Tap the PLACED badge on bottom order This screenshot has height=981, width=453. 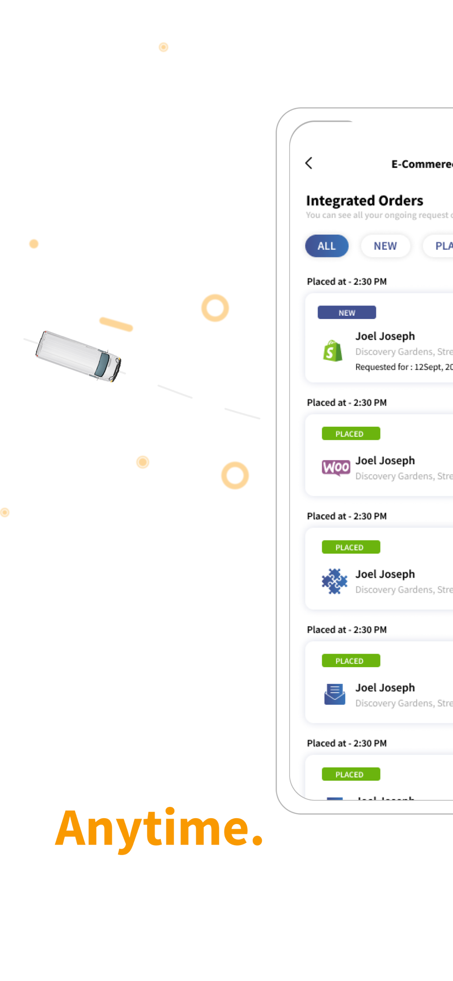[x=351, y=774]
